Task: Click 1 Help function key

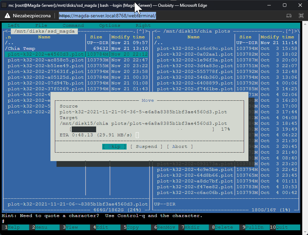Action: click(16, 227)
